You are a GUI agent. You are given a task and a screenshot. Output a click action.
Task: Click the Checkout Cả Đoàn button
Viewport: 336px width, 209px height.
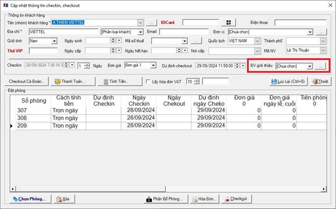pyautogui.click(x=27, y=81)
